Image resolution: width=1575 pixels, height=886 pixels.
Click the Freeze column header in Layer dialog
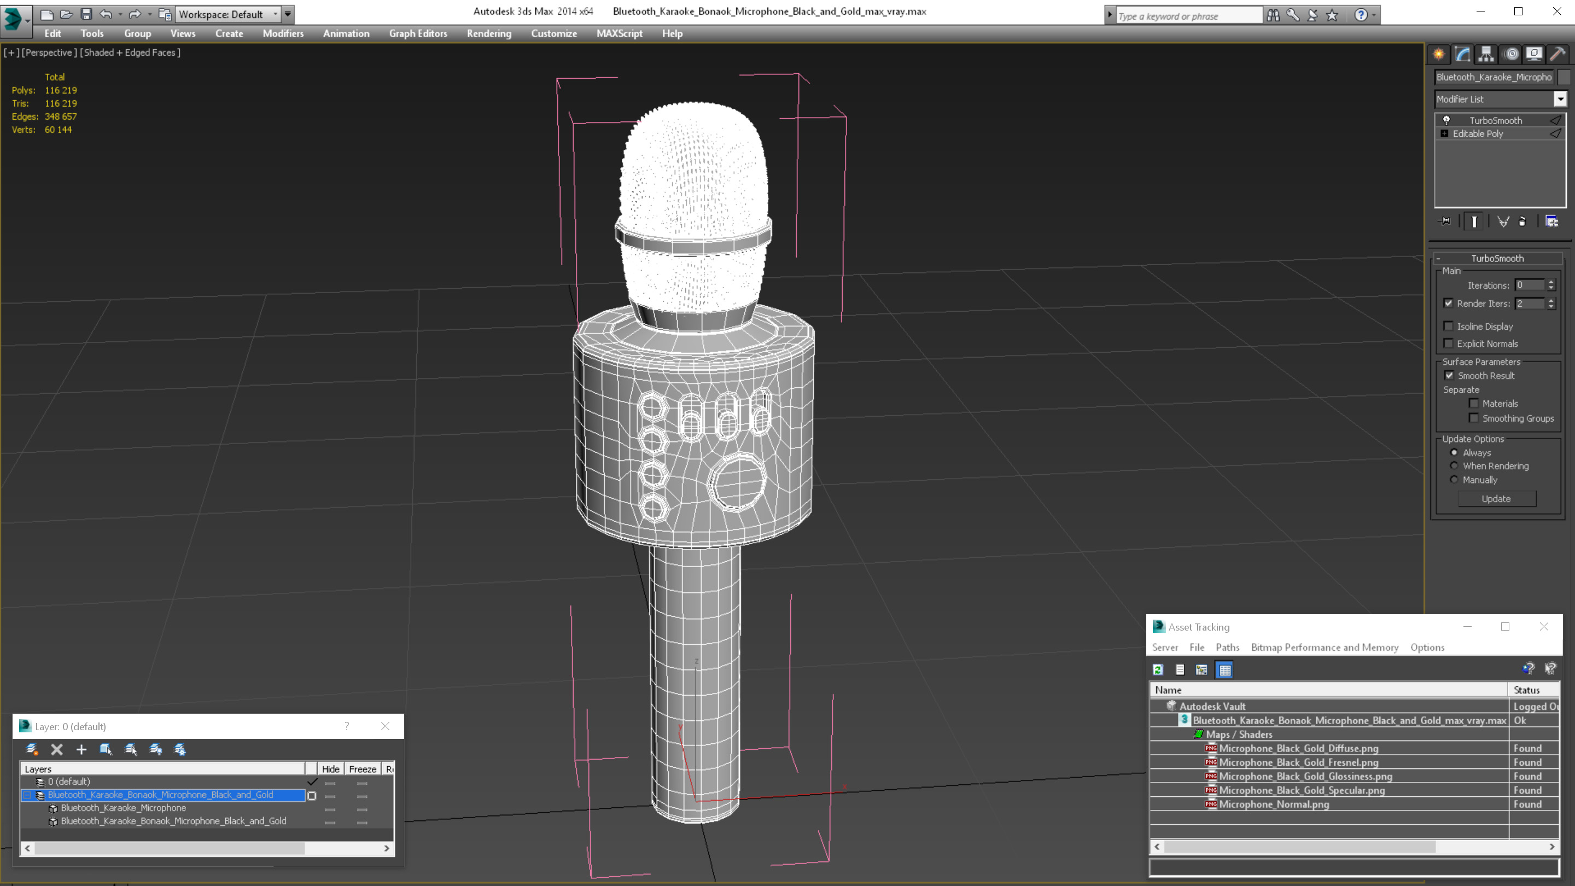(363, 768)
